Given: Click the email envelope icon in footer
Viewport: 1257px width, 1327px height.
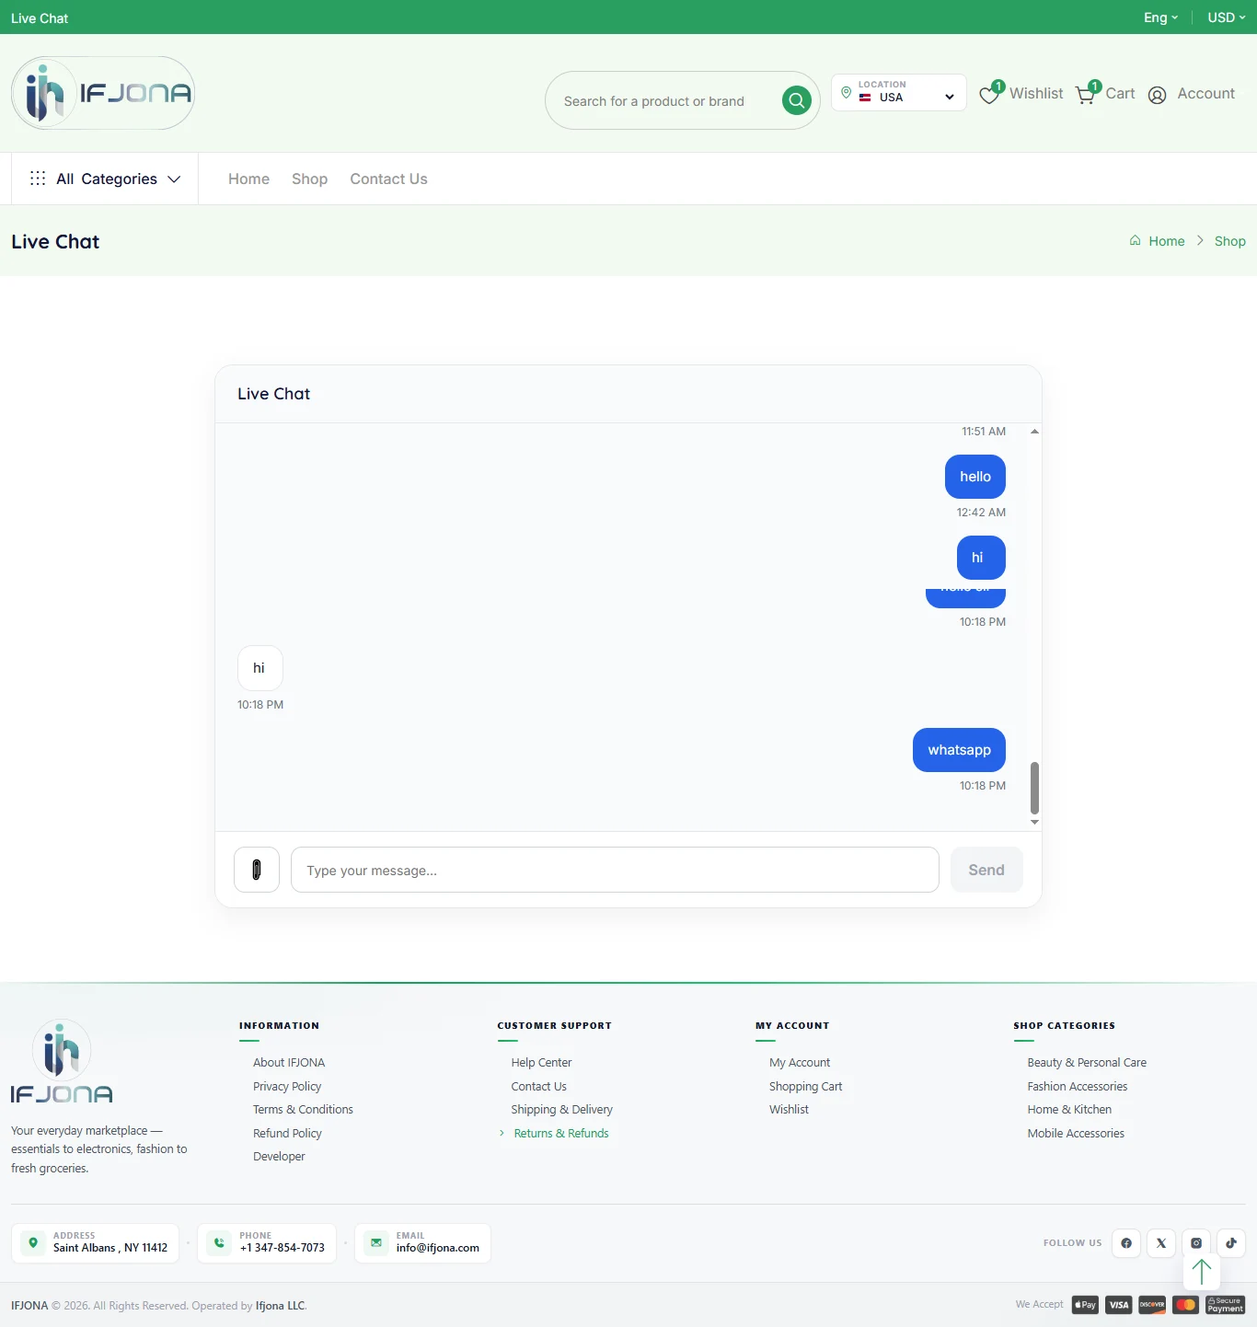Looking at the screenshot, I should click(x=376, y=1243).
